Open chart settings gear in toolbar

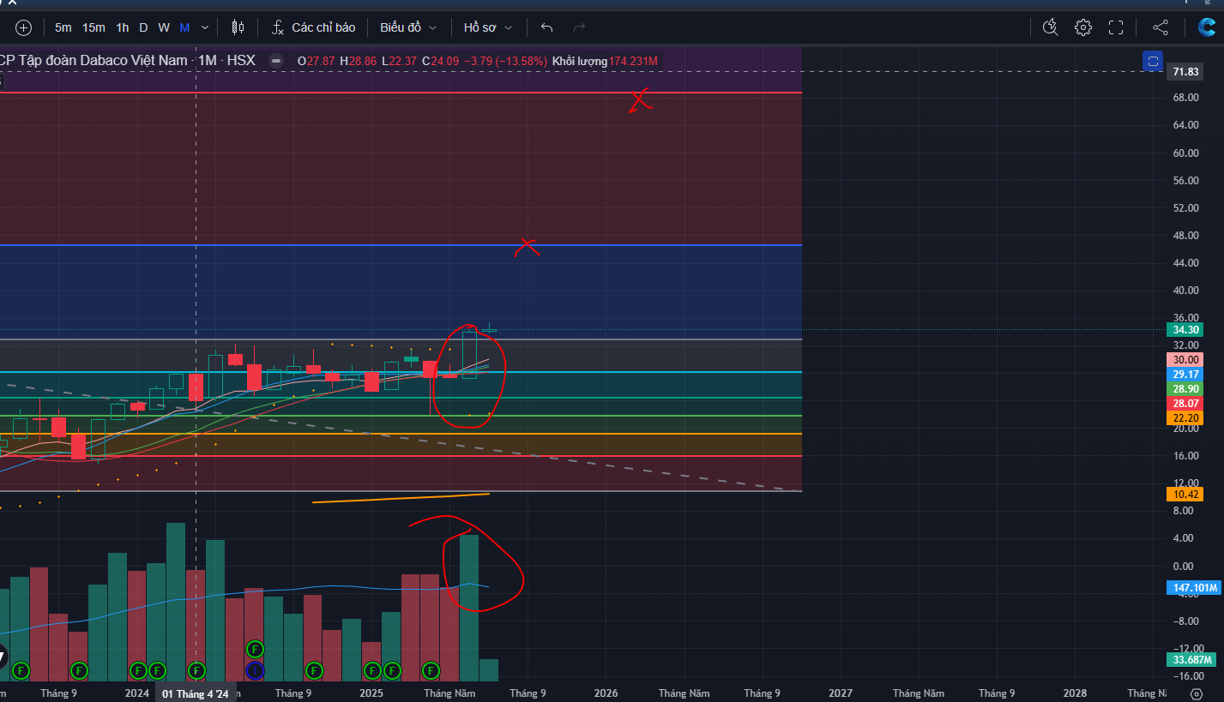point(1083,27)
